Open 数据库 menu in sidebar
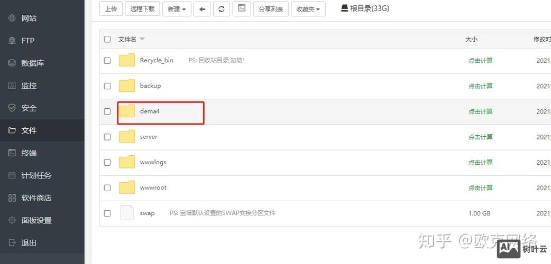The width and height of the screenshot is (551, 264). 42,63
